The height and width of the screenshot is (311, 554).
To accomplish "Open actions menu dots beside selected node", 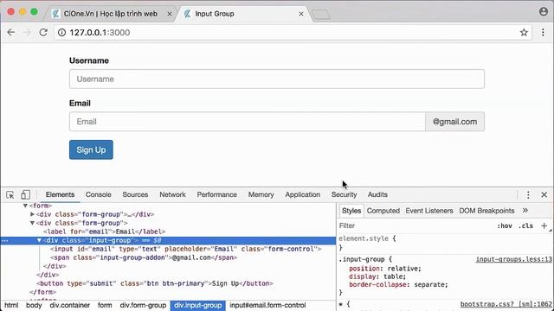I will click(x=5, y=240).
